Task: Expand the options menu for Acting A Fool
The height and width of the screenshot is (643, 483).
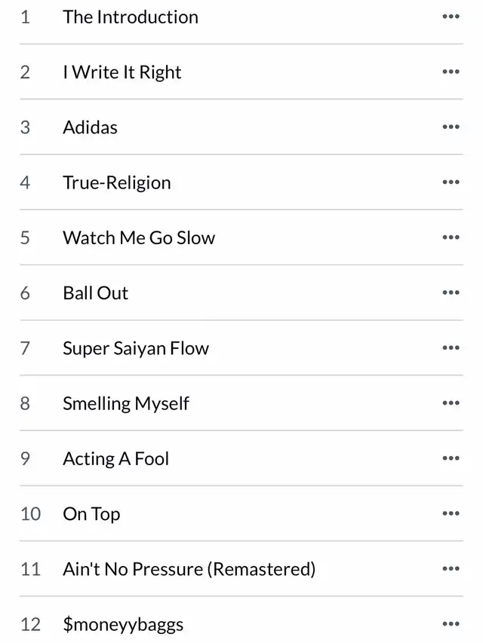Action: [x=451, y=458]
